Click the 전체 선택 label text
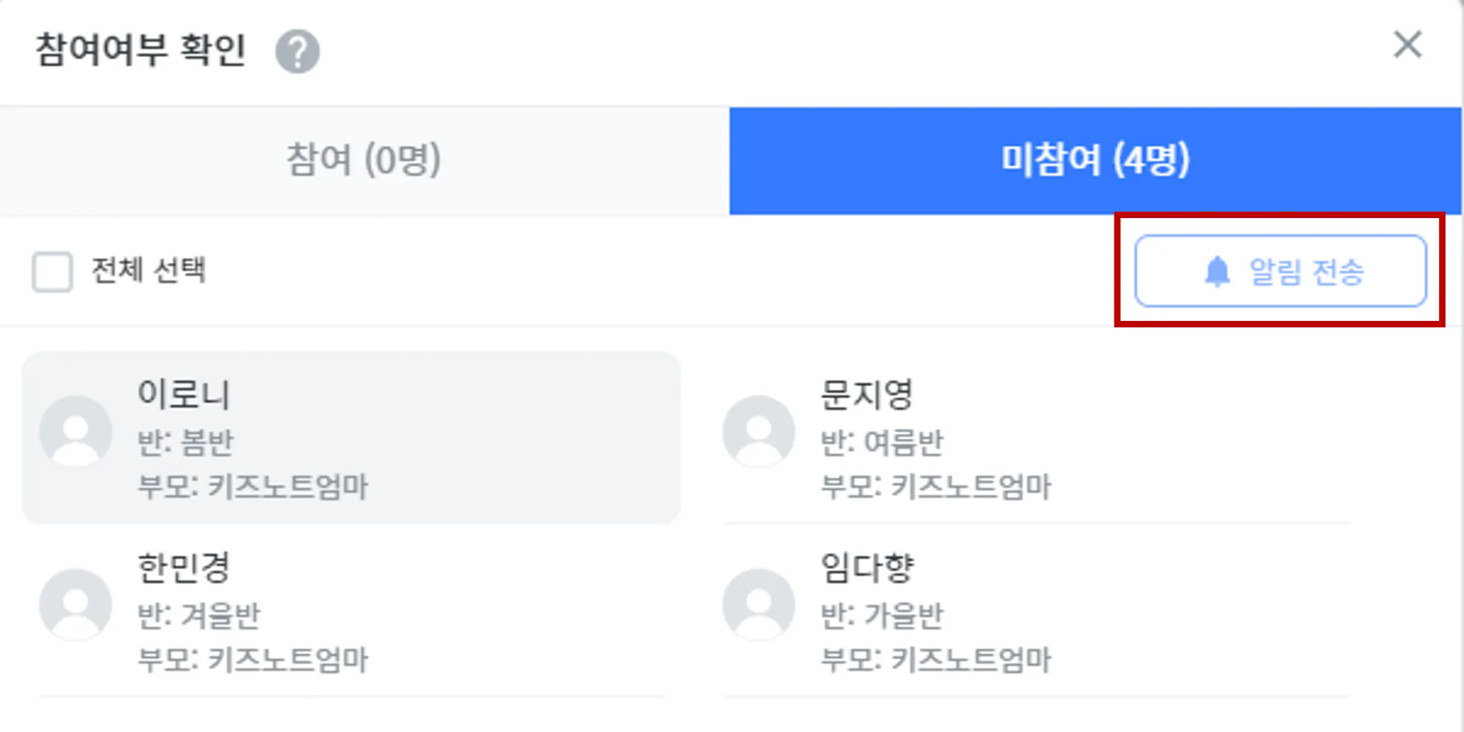This screenshot has width=1464, height=732. pos(149,271)
